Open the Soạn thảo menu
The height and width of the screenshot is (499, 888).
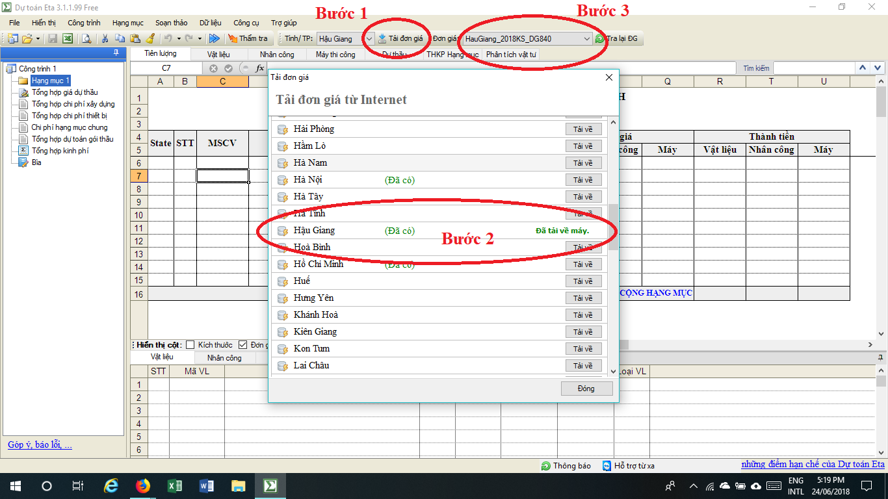click(x=172, y=23)
